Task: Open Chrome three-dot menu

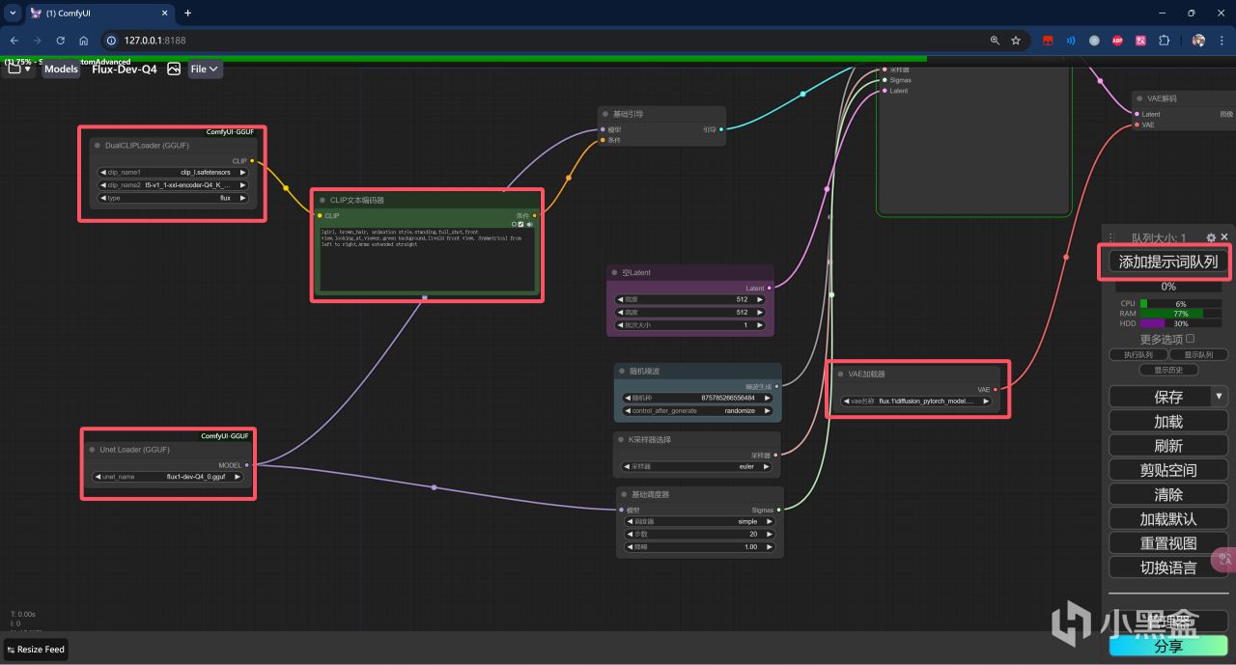Action: (1222, 41)
